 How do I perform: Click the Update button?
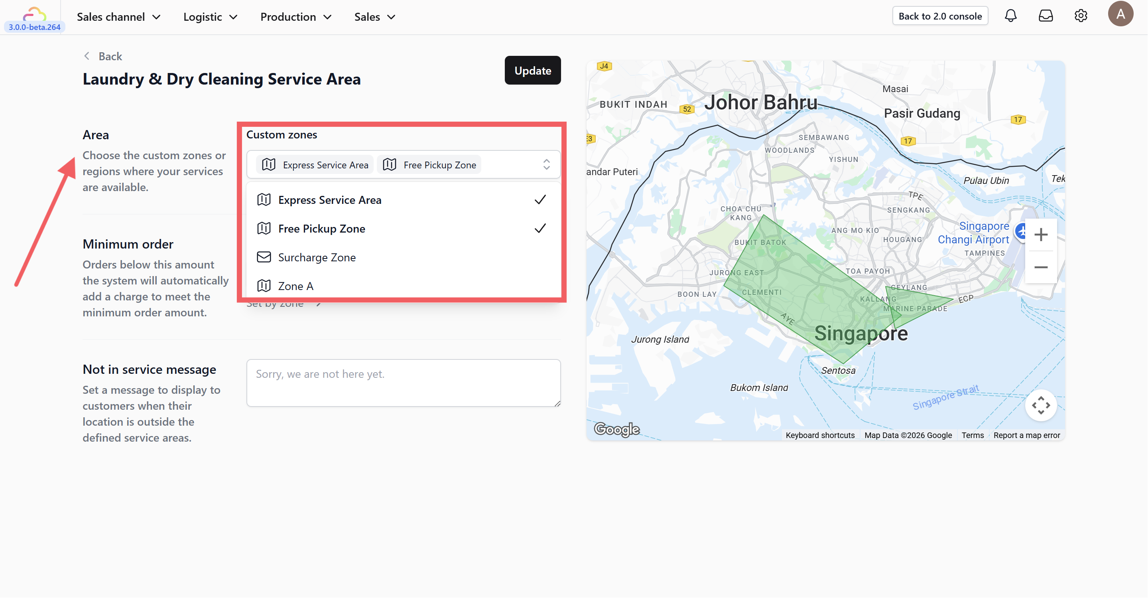pyautogui.click(x=532, y=71)
